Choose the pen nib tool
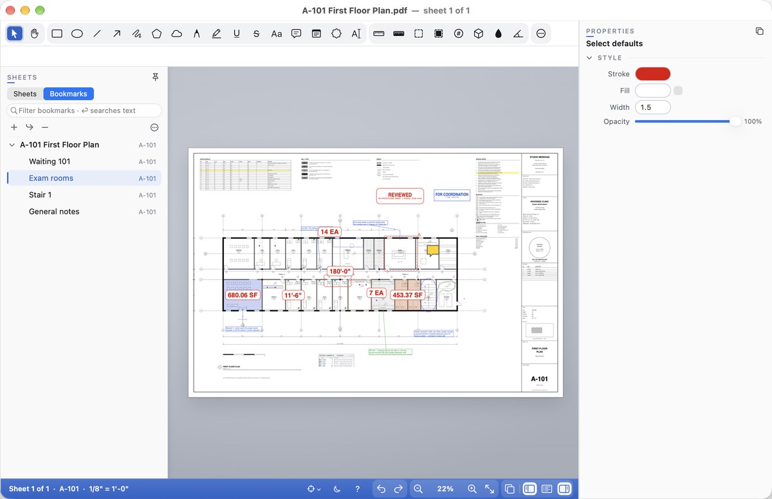 [x=197, y=33]
